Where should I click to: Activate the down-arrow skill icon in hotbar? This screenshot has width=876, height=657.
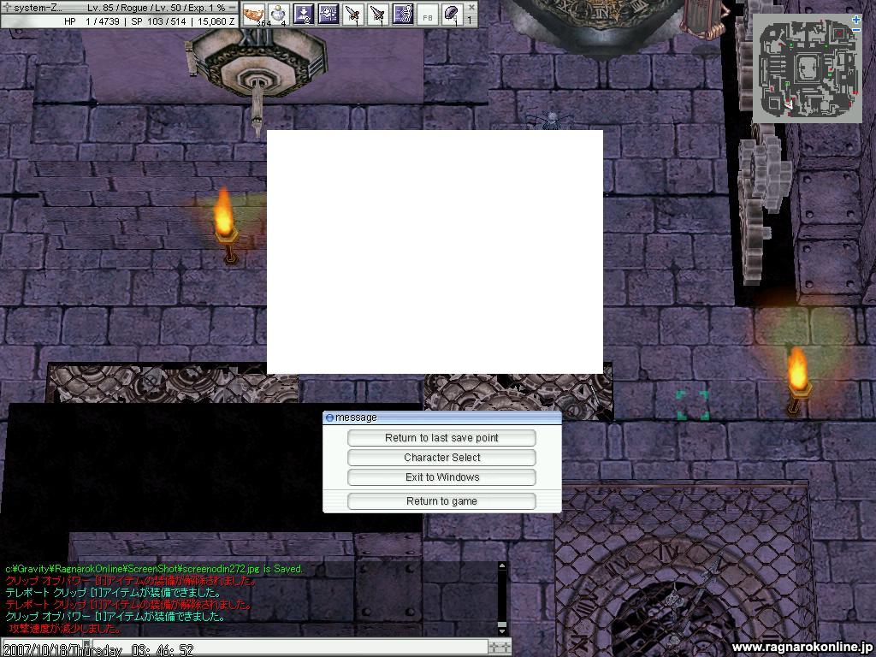pos(304,14)
